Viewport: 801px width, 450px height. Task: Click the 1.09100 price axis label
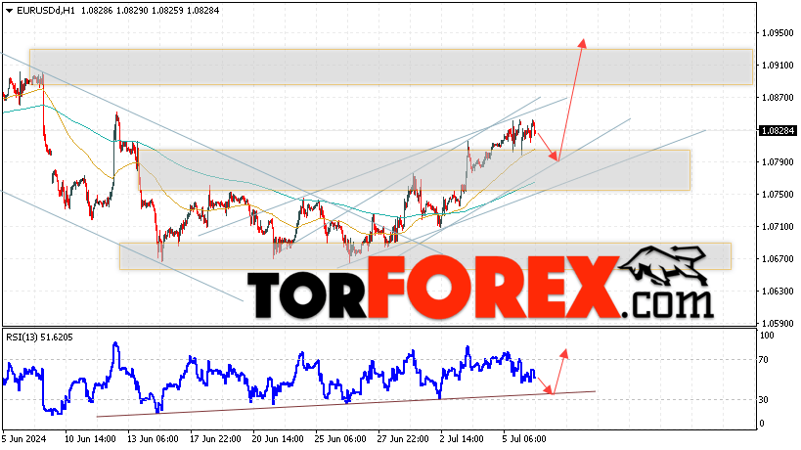tap(778, 66)
